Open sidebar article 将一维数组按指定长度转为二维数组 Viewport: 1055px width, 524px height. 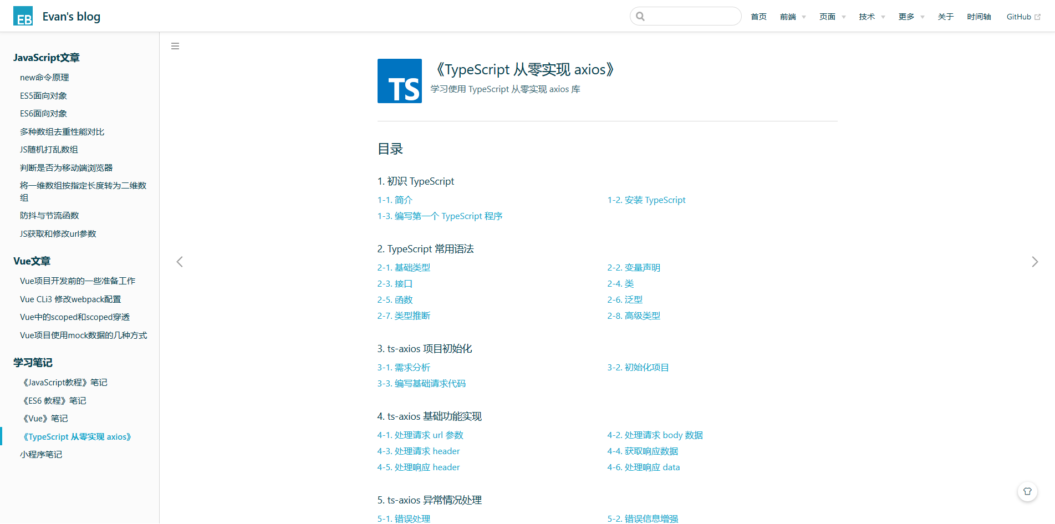(83, 192)
